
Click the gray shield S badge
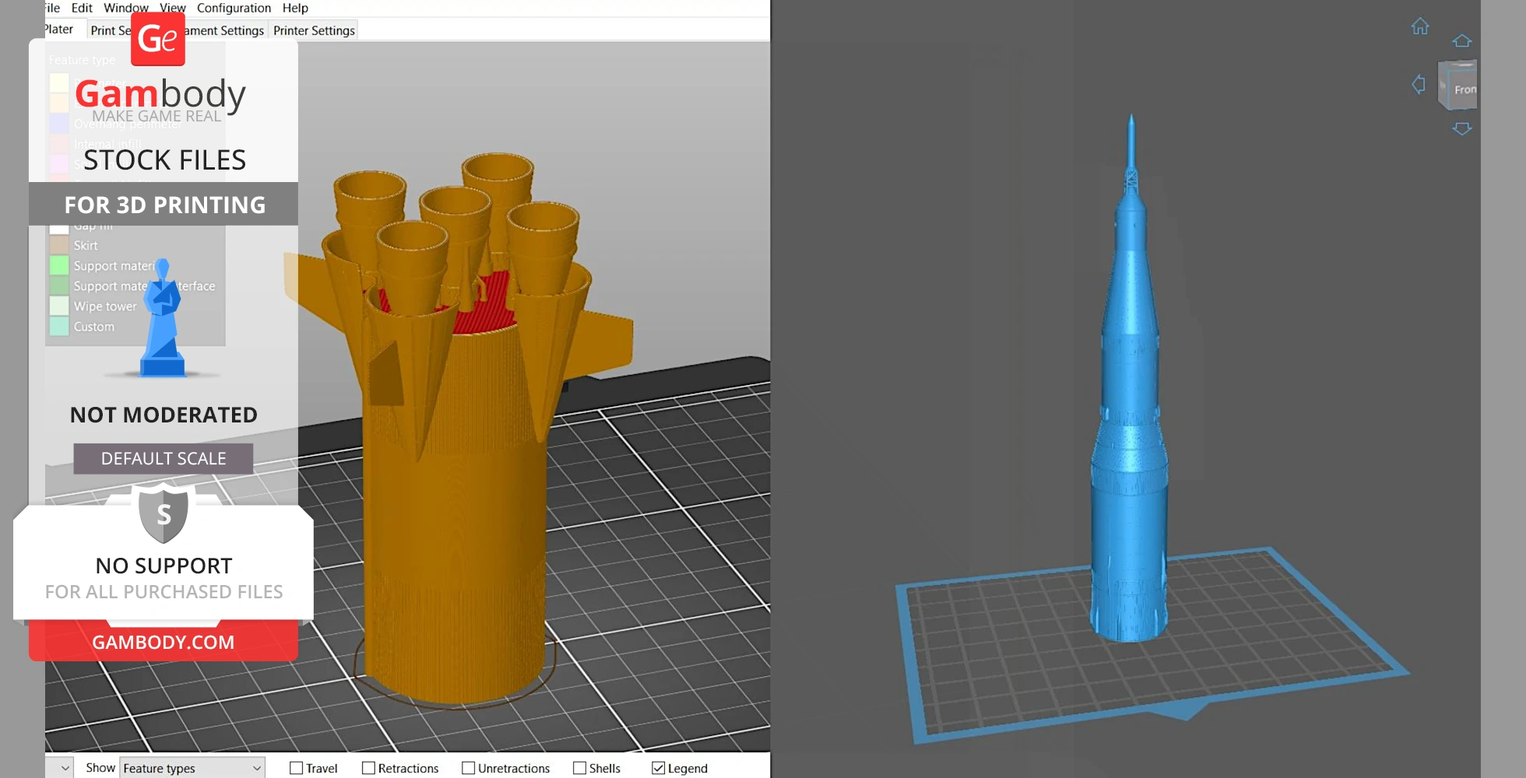(x=163, y=513)
